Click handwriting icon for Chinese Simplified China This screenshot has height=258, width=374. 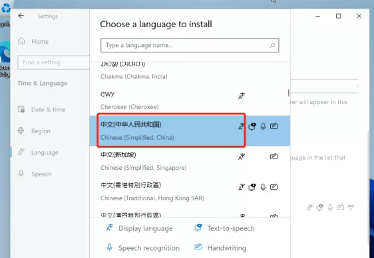click(274, 126)
